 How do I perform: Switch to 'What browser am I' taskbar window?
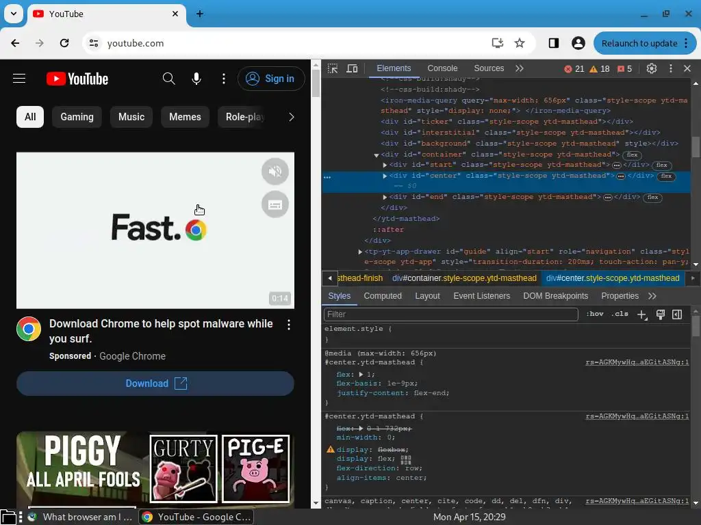tap(81, 517)
